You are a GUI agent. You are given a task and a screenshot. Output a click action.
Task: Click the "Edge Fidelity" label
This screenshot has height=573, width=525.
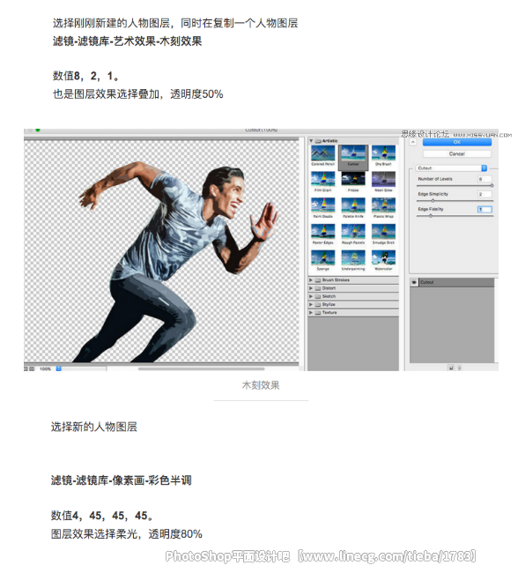[x=431, y=210]
